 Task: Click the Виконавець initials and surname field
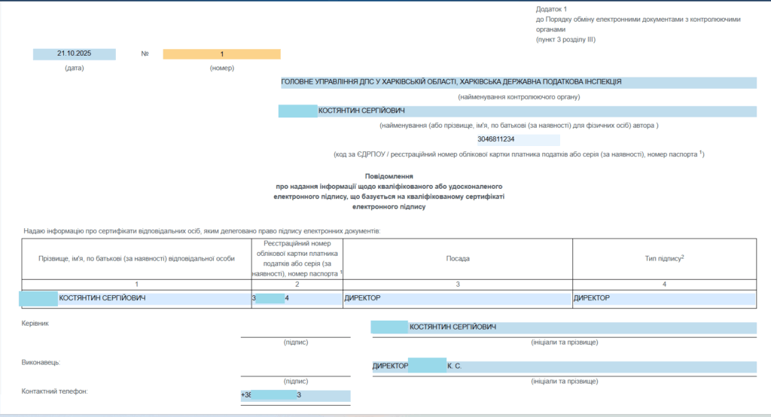click(x=563, y=367)
